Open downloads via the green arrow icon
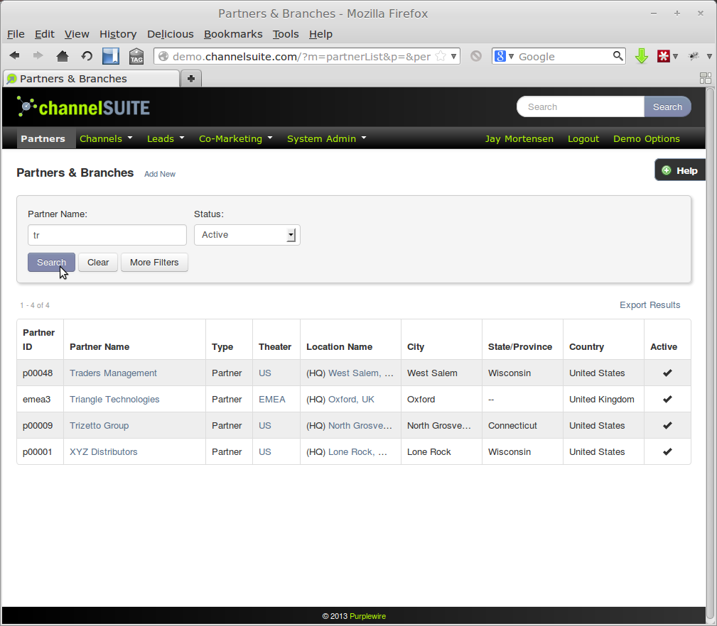This screenshot has width=717, height=626. pyautogui.click(x=642, y=56)
